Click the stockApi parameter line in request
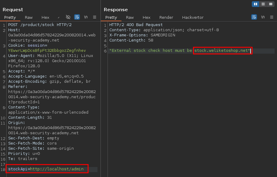 (47, 169)
